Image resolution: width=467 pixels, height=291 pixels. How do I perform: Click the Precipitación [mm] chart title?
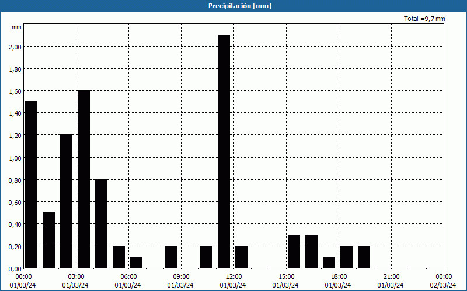pos(240,6)
